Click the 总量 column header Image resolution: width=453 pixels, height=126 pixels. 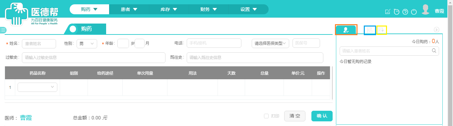click(x=264, y=73)
